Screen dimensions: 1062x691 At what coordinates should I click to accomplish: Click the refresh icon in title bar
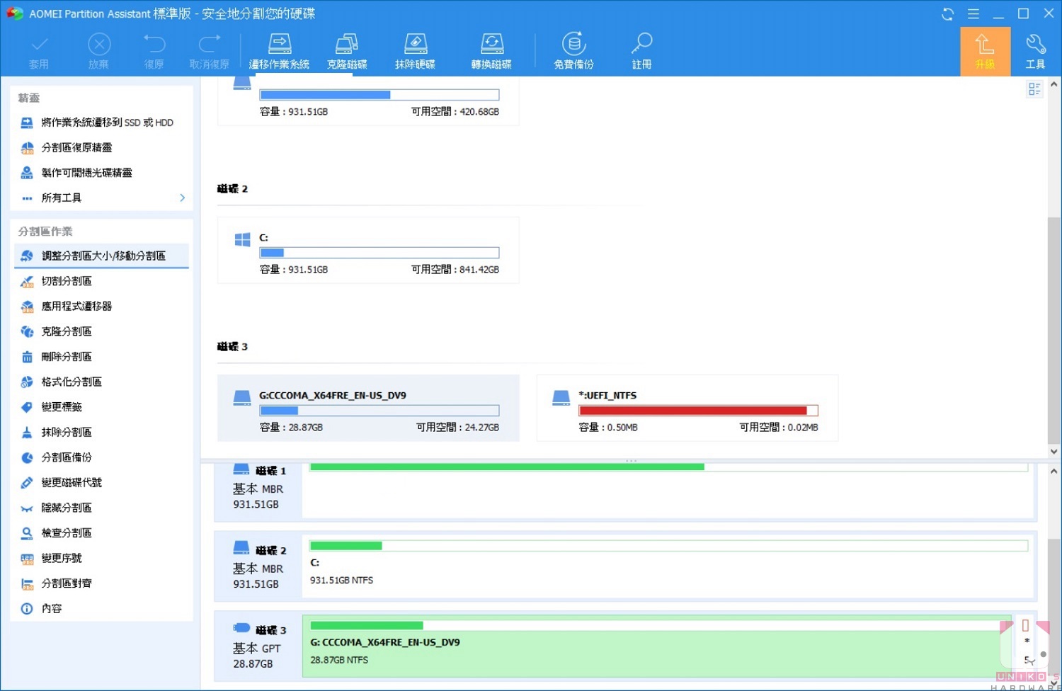pyautogui.click(x=948, y=14)
